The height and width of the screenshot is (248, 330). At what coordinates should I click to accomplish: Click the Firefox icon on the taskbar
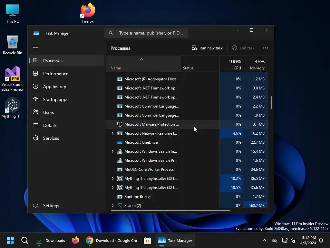tap(75, 240)
